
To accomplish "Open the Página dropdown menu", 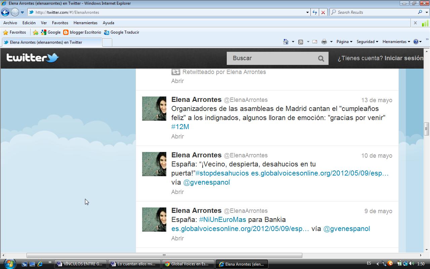I will 344,42.
